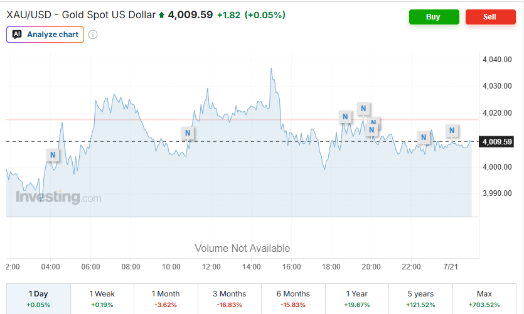The image size is (524, 314).
Task: Switch to the 1 Month timeframe
Action: [166, 299]
